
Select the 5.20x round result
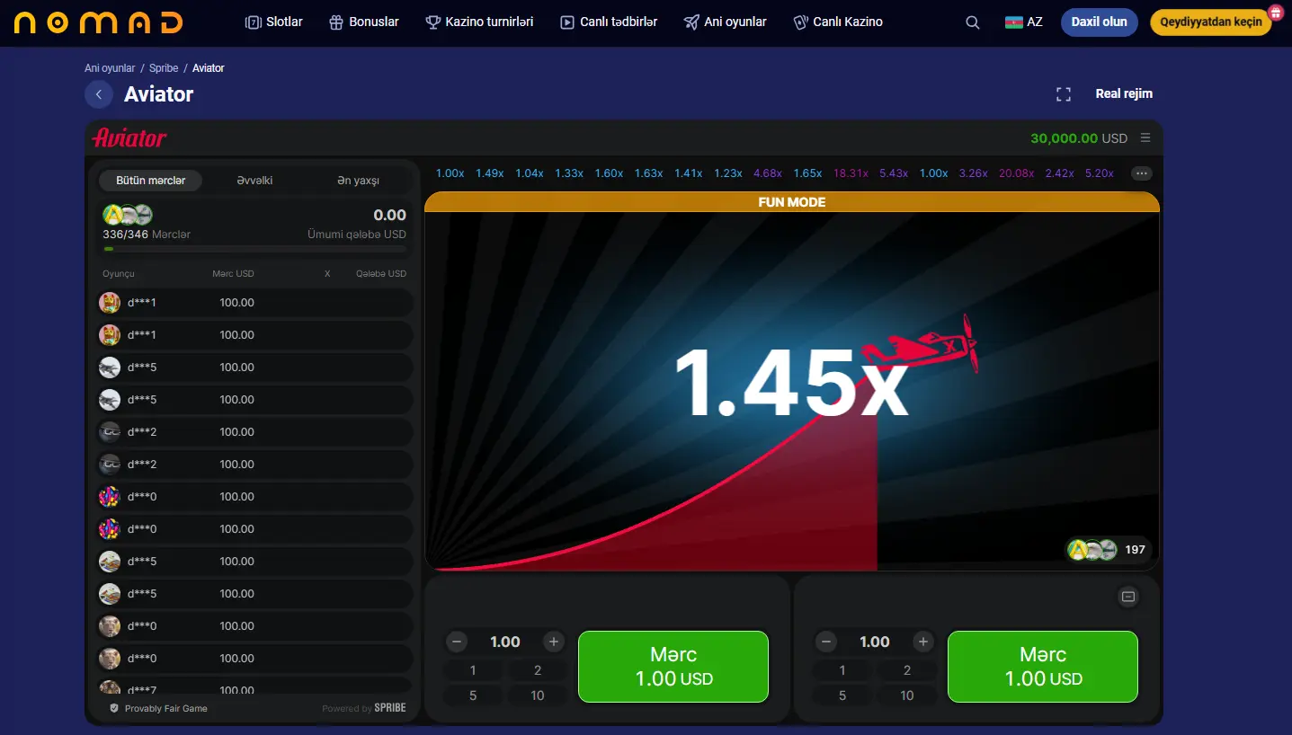click(1100, 173)
